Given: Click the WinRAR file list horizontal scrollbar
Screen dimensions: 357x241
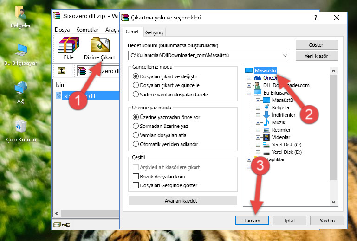Looking at the screenshot, I should (x=90, y=214).
